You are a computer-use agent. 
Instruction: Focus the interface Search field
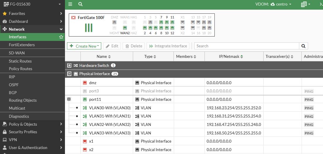point(247,46)
